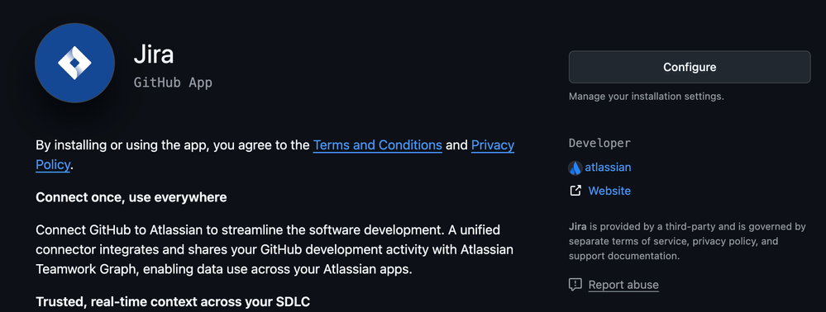Click the Developer section heading
The image size is (826, 312).
point(599,143)
